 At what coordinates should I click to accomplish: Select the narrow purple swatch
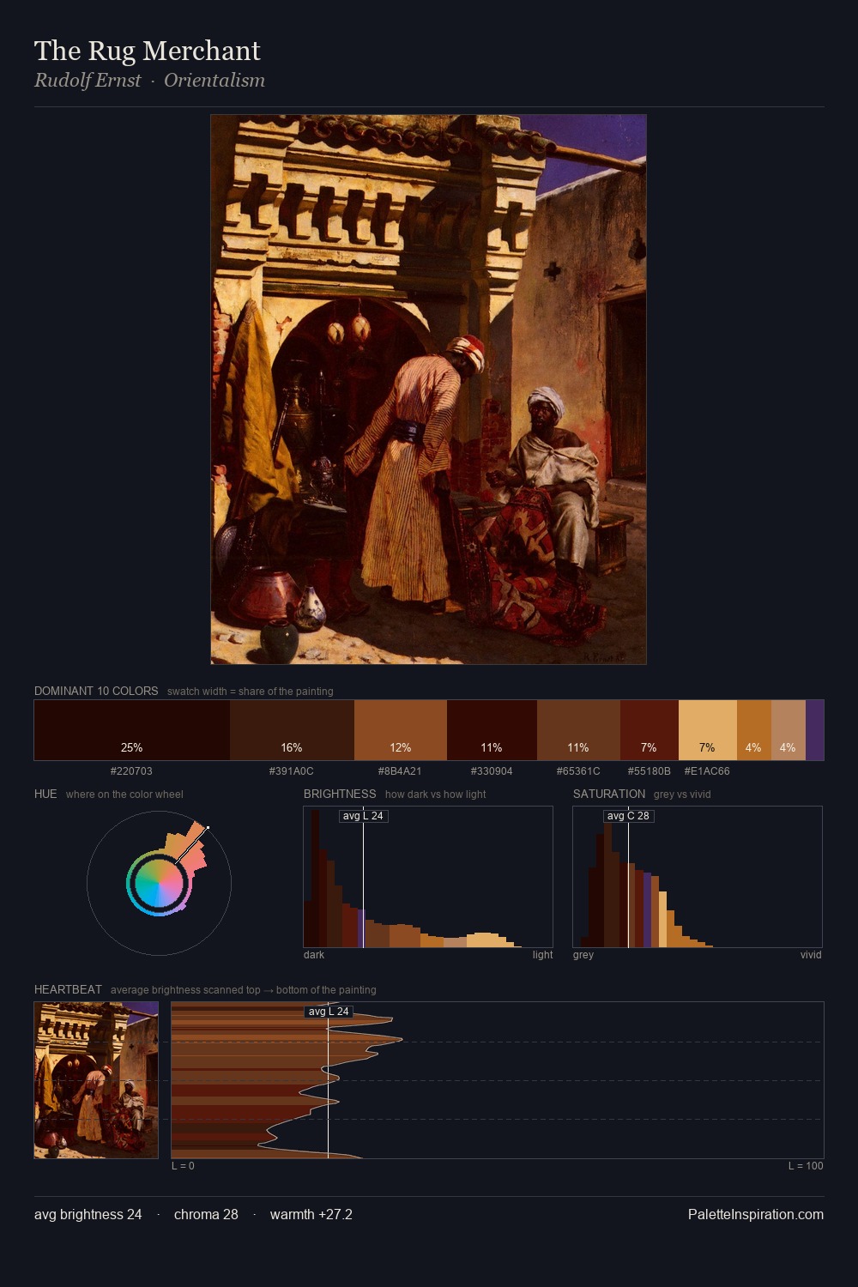(814, 730)
